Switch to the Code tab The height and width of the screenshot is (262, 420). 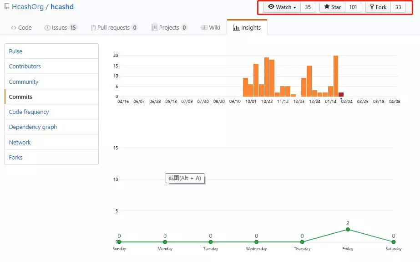coord(21,28)
